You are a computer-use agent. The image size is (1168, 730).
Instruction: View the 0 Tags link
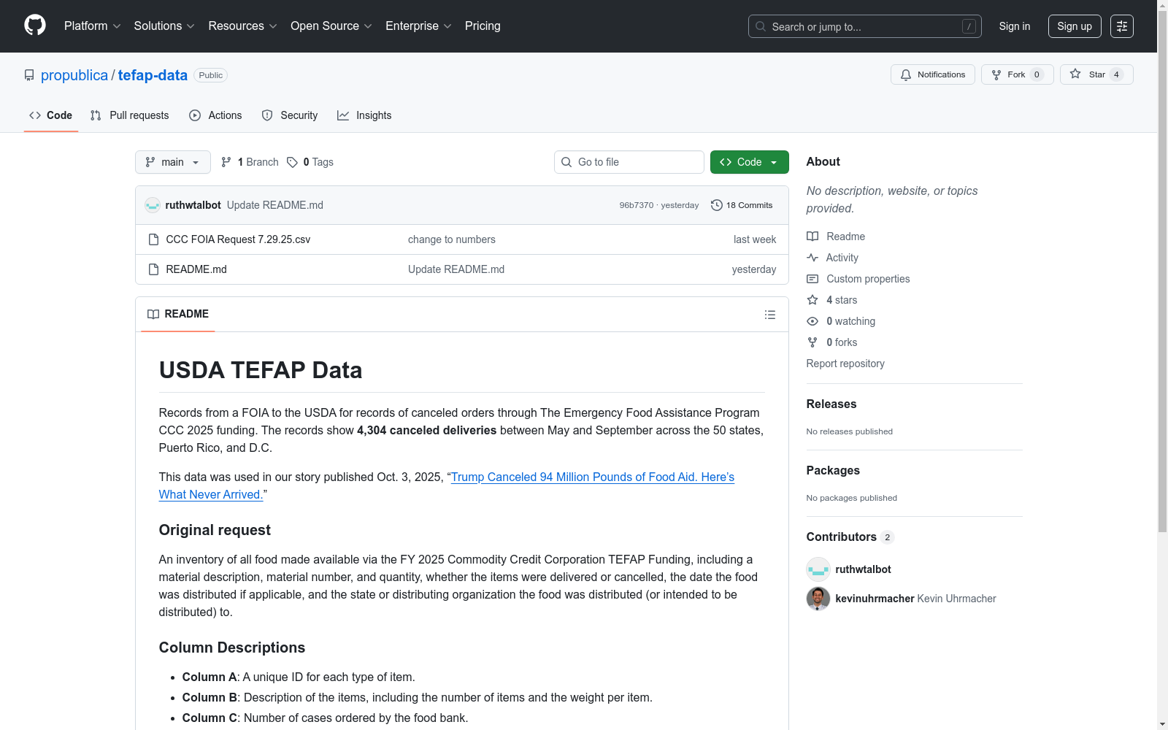[310, 162]
